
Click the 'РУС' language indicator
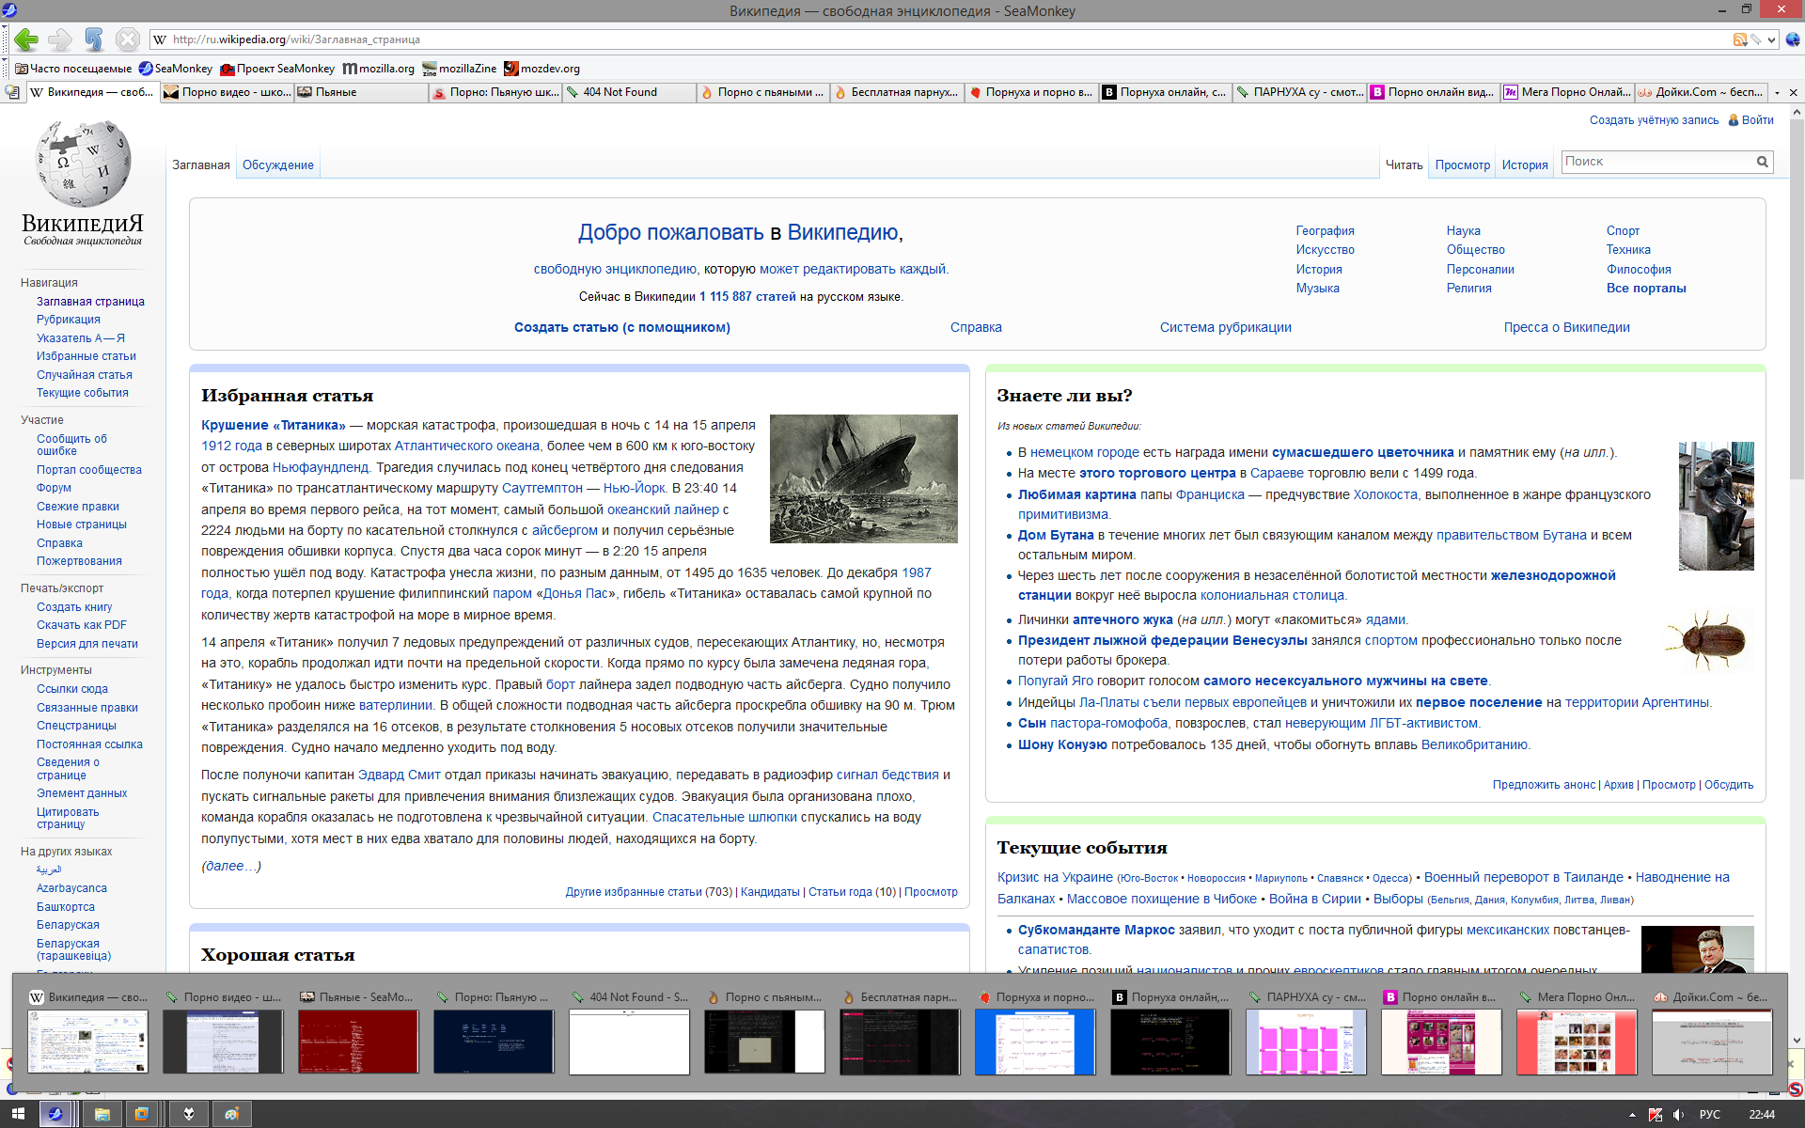(x=1710, y=1115)
